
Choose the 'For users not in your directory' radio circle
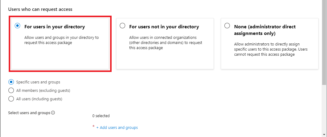click(x=122, y=26)
